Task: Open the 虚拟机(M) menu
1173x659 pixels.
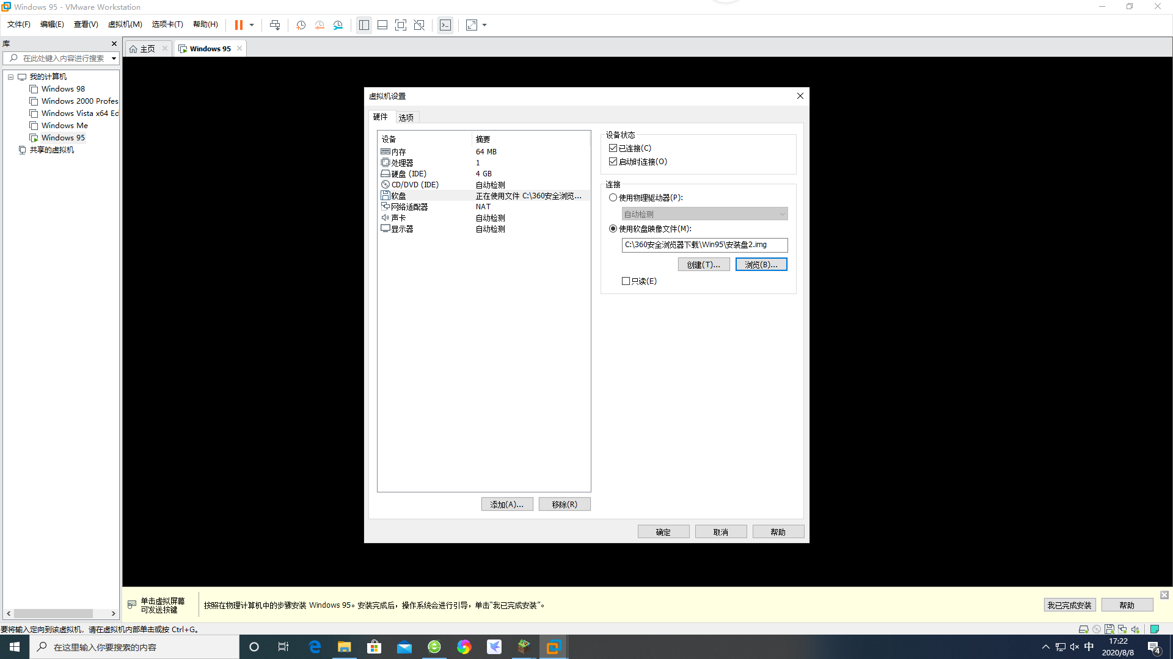Action: tap(125, 24)
